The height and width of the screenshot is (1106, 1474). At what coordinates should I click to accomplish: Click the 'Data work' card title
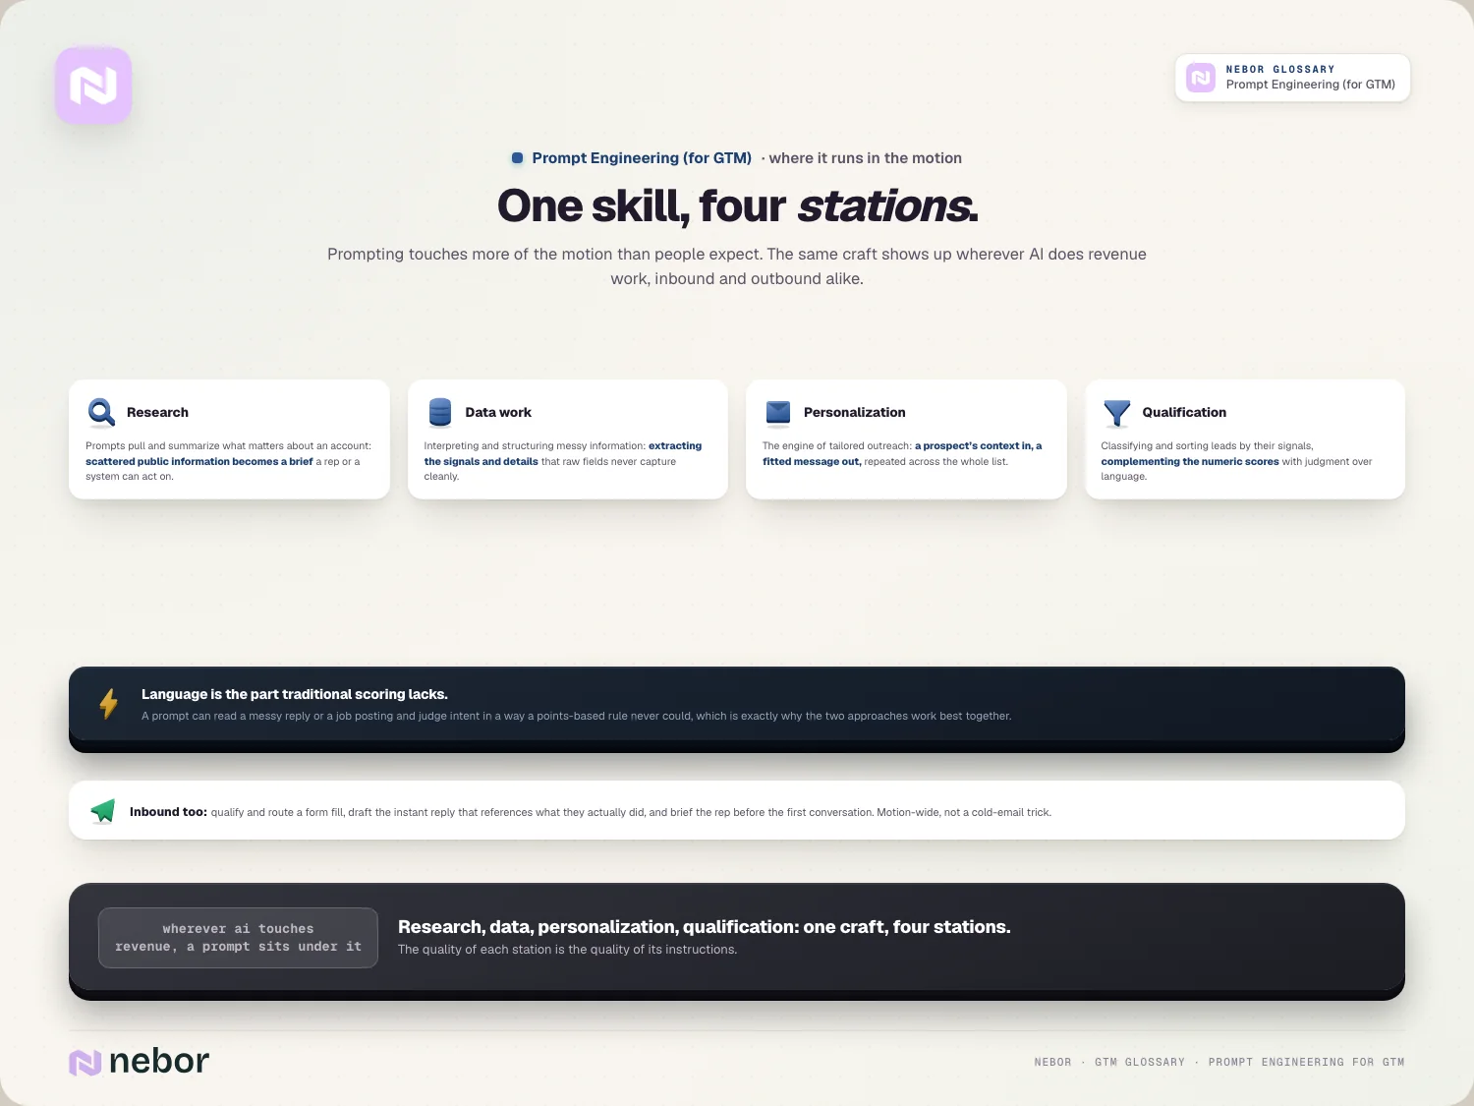(x=498, y=413)
